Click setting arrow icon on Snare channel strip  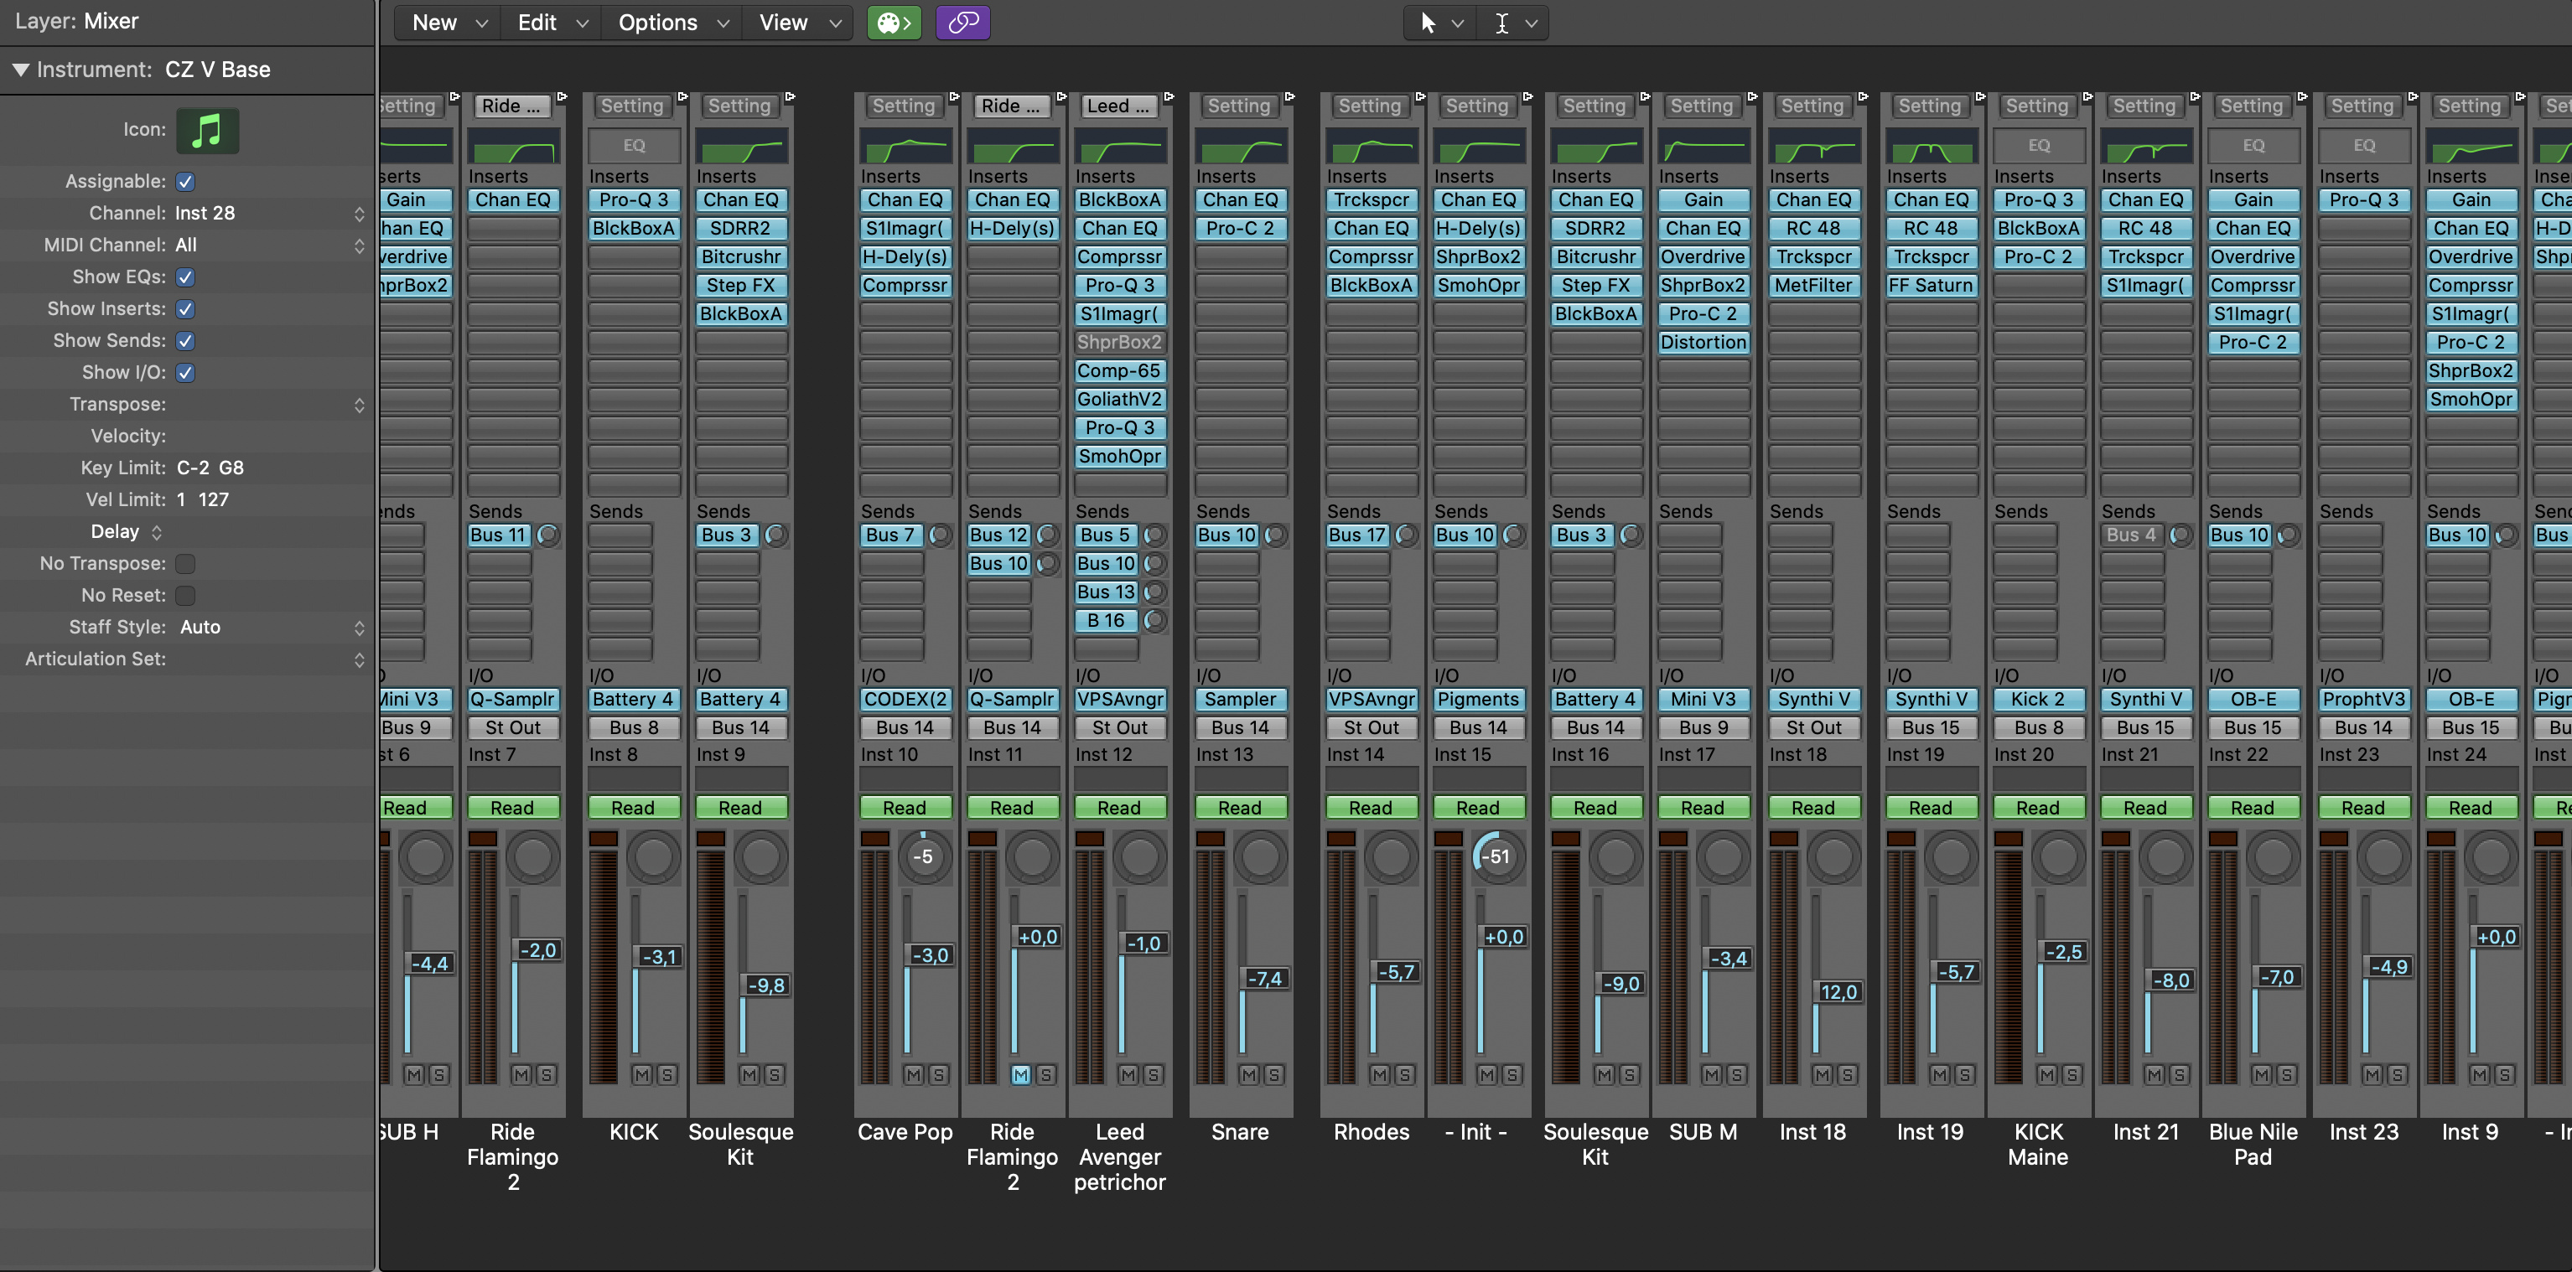tap(1290, 96)
